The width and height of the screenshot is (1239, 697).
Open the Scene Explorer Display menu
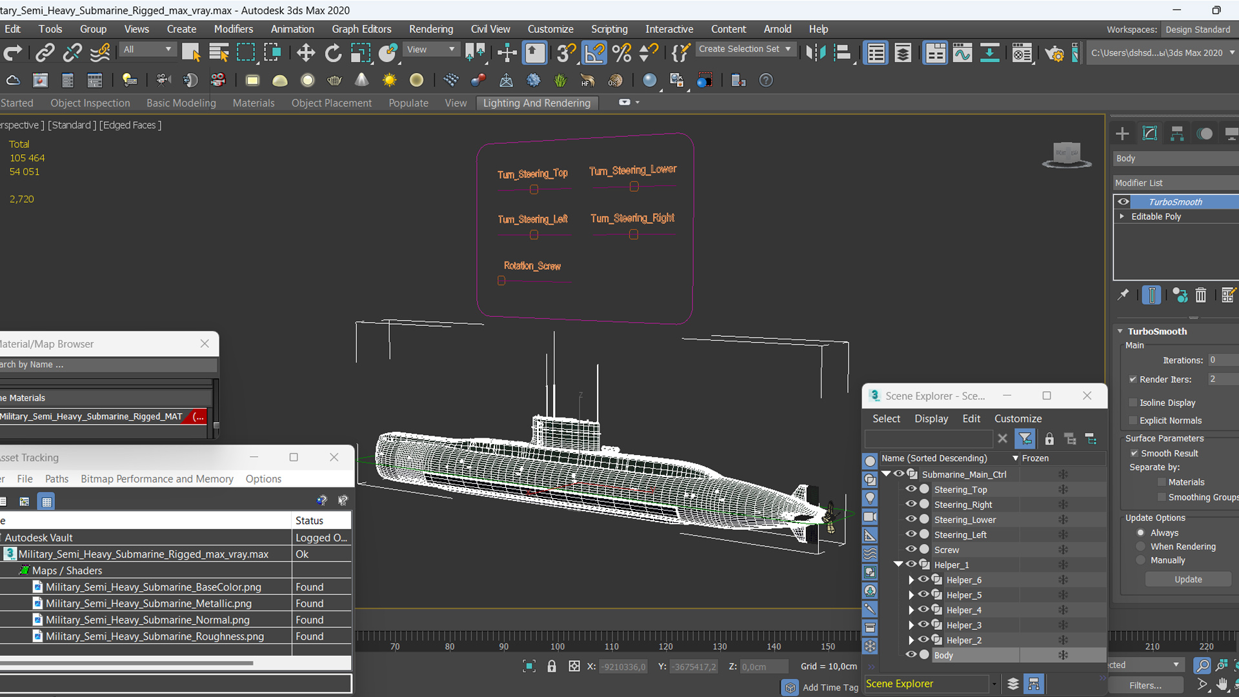931,419
